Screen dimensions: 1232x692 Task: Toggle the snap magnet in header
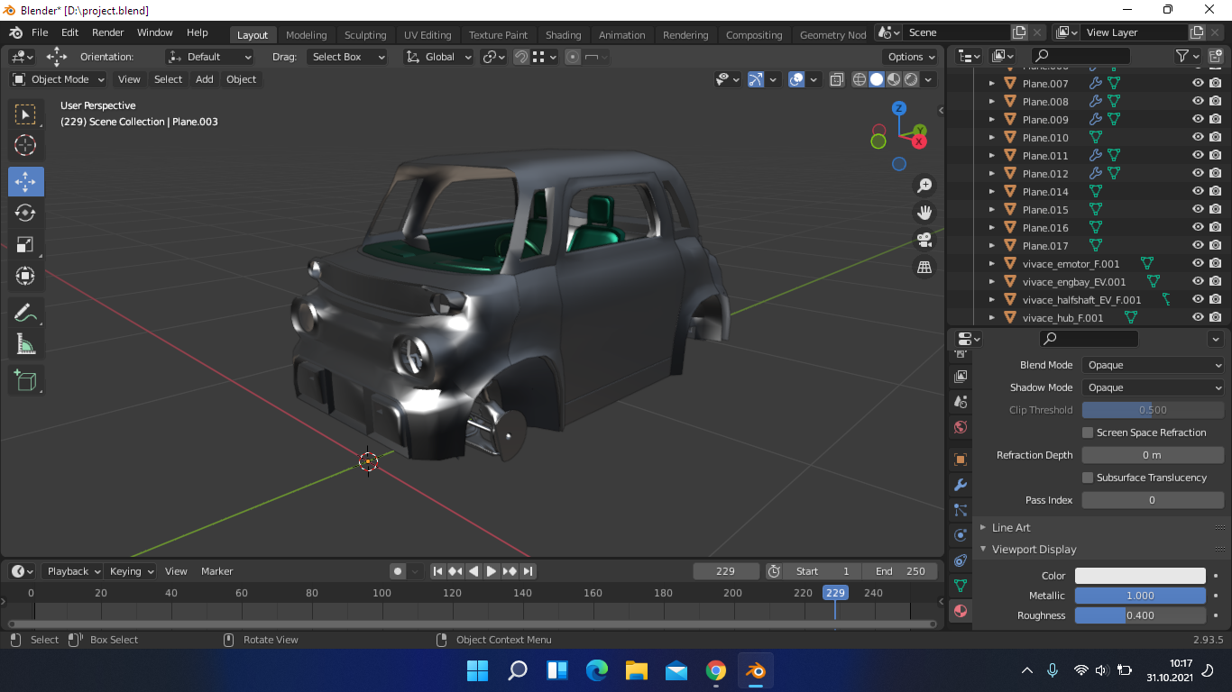click(521, 57)
